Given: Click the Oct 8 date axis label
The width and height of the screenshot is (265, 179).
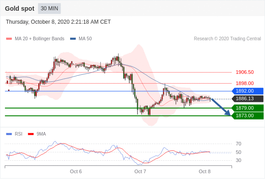Looking at the screenshot, I should click(x=204, y=171).
